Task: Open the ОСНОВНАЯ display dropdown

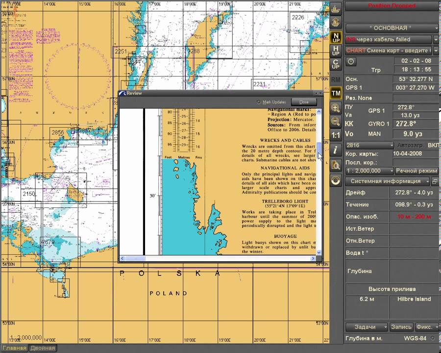Action: click(392, 28)
